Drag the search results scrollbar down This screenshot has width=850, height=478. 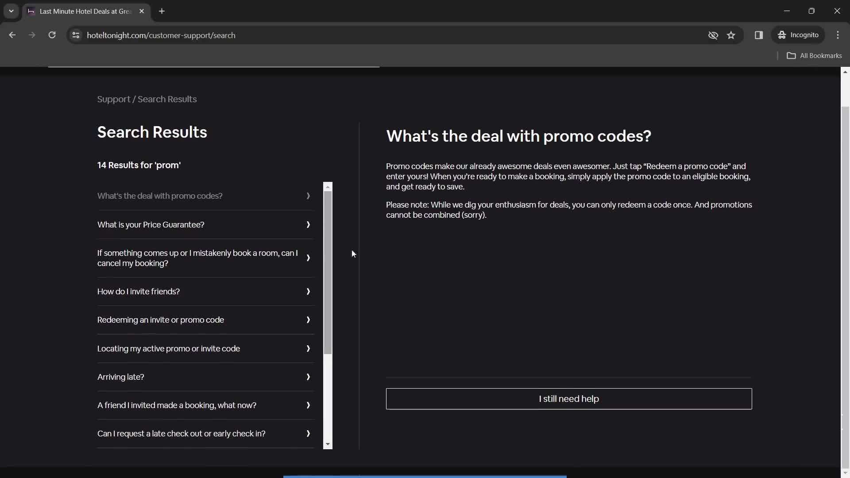[328, 444]
